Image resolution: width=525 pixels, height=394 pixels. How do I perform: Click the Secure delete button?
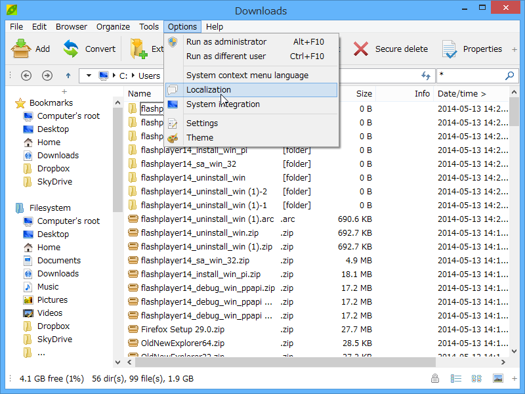[x=390, y=49]
